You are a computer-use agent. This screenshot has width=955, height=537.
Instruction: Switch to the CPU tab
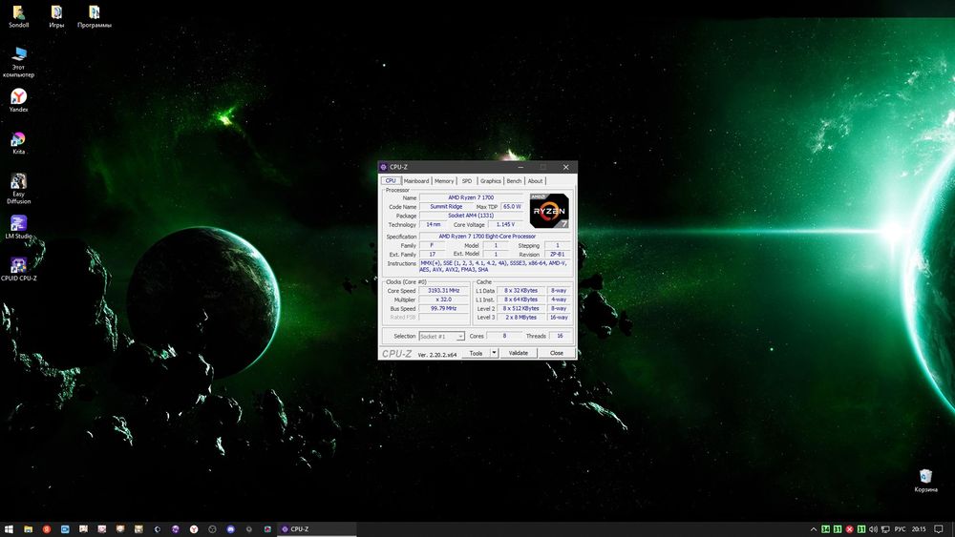click(391, 180)
